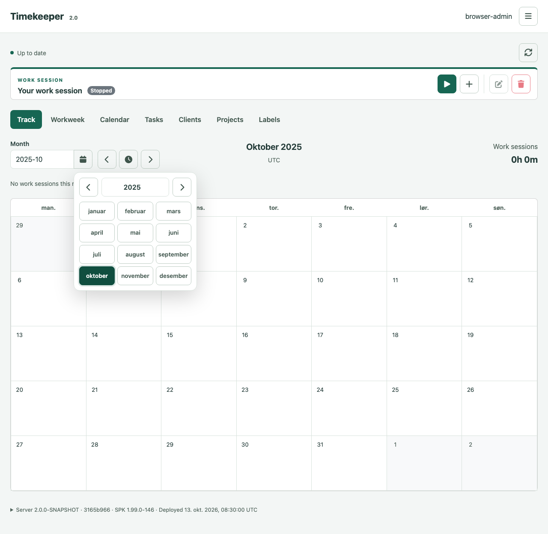Click the browser-admin username

click(x=488, y=16)
